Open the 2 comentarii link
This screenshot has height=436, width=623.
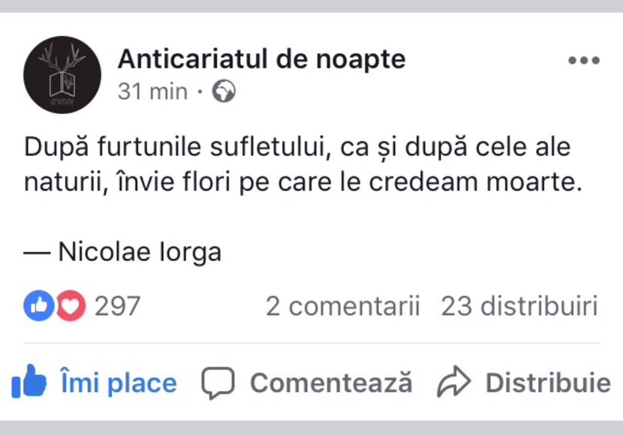342,306
